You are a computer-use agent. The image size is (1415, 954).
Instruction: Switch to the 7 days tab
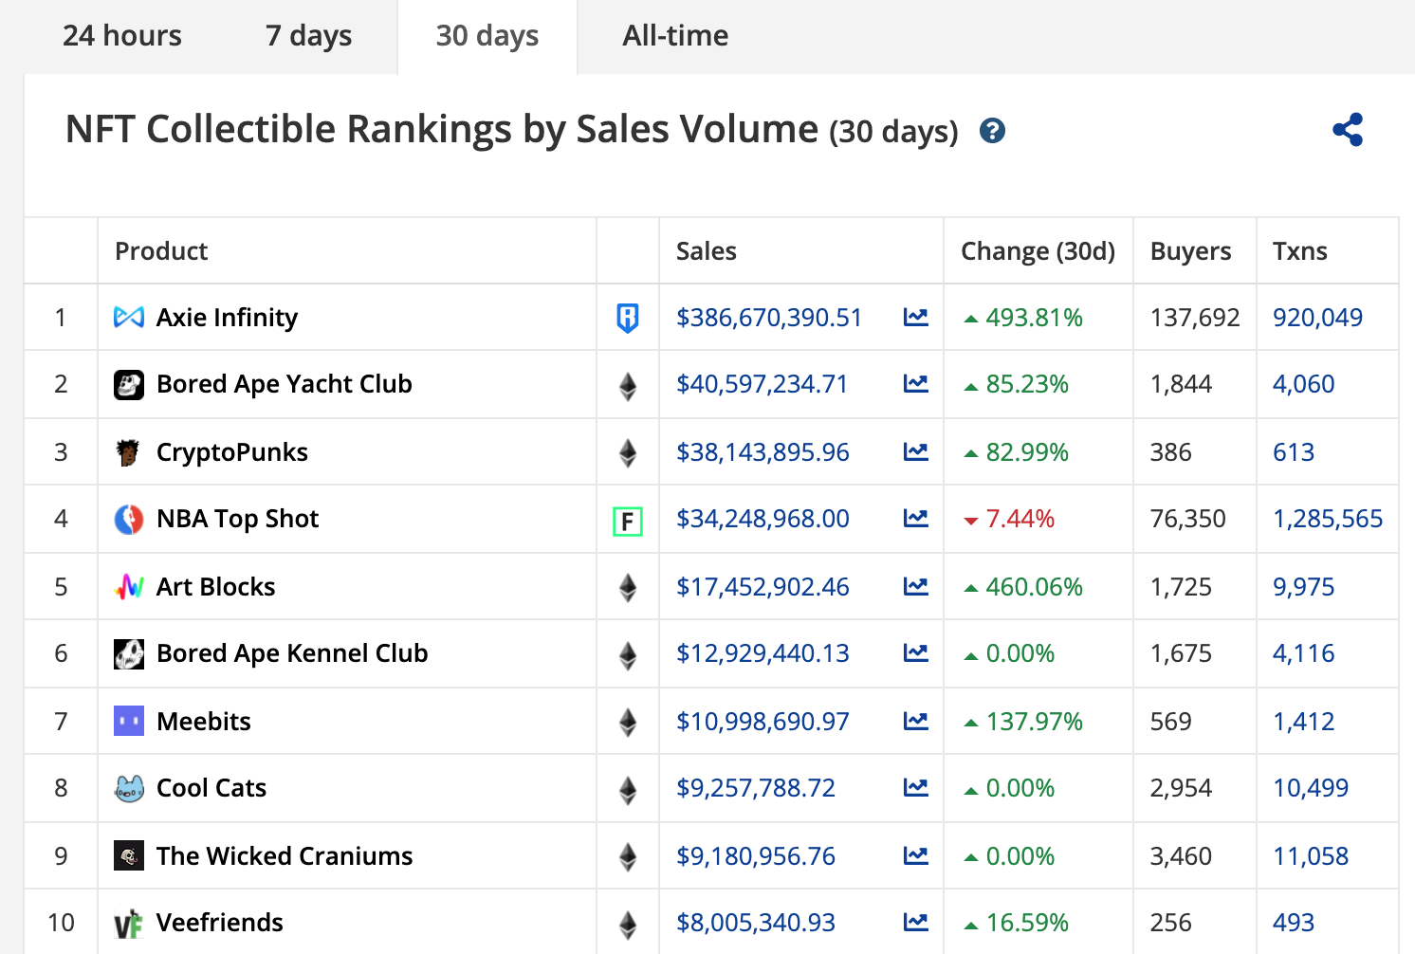308,36
